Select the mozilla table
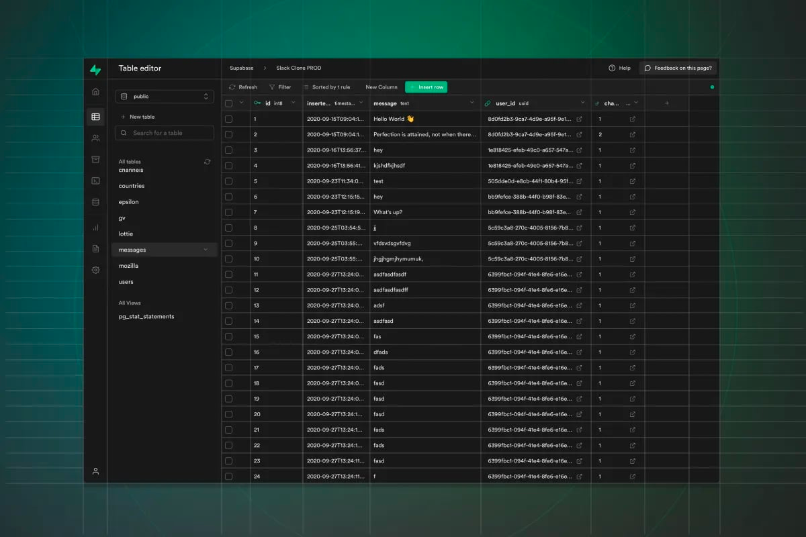Image resolution: width=806 pixels, height=537 pixels. click(x=128, y=266)
